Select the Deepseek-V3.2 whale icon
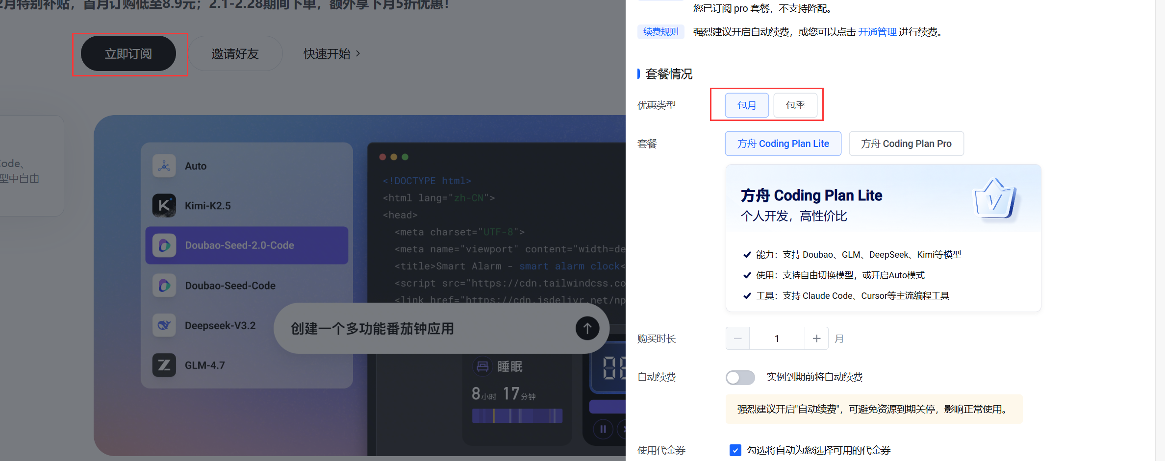The image size is (1165, 461). [164, 325]
